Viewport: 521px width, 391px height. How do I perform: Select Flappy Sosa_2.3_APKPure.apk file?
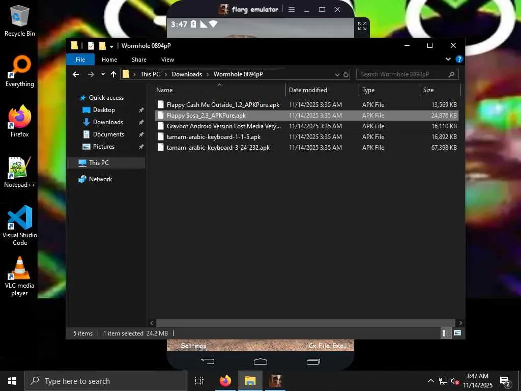click(306, 116)
